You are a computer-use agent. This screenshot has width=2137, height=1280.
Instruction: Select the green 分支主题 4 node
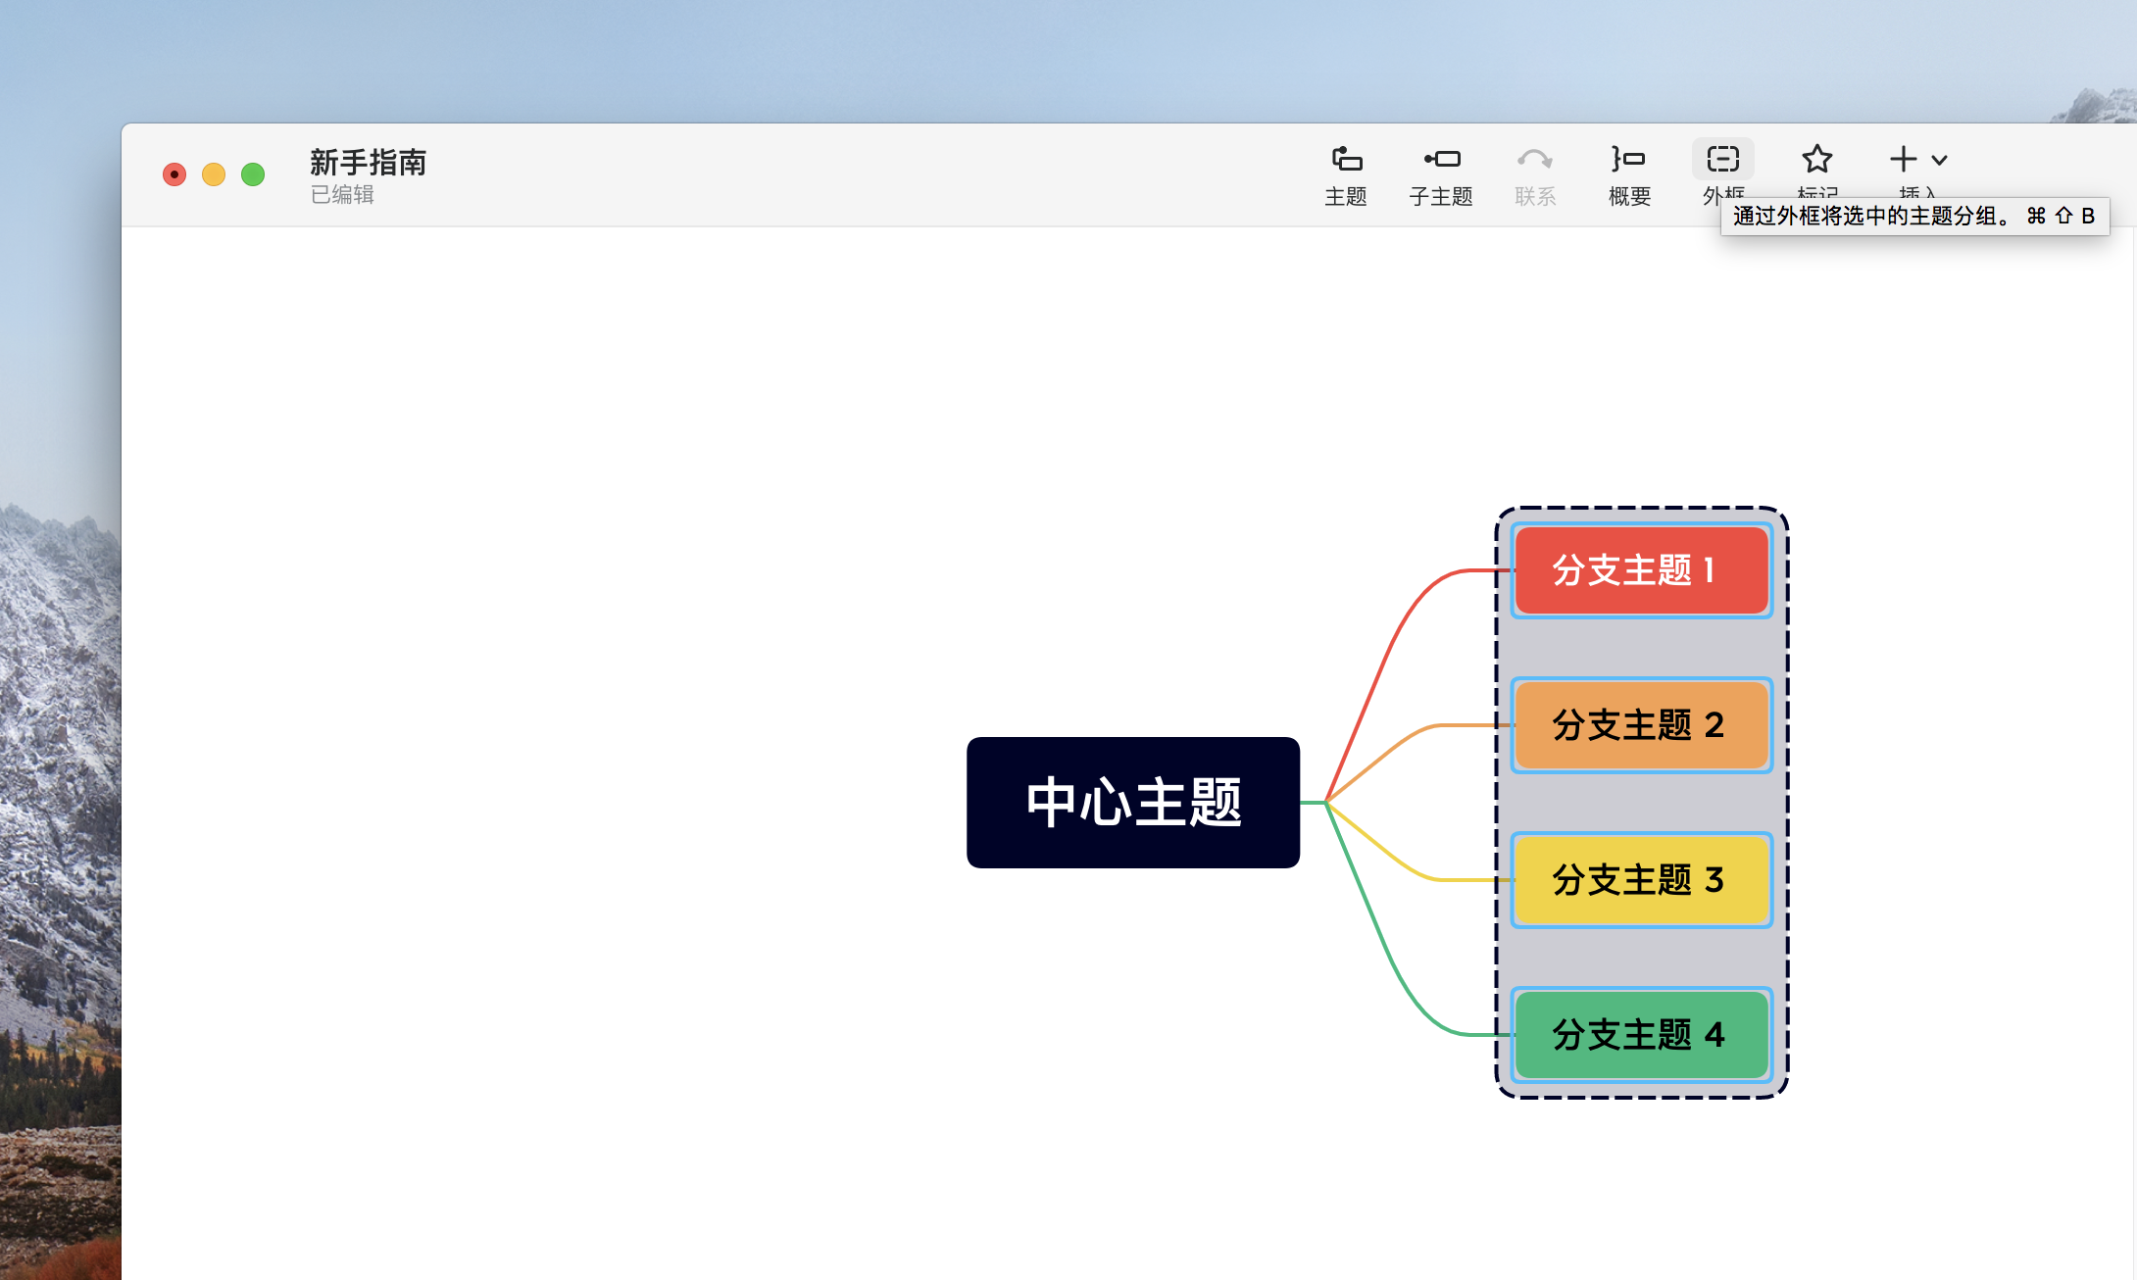tap(1641, 1035)
